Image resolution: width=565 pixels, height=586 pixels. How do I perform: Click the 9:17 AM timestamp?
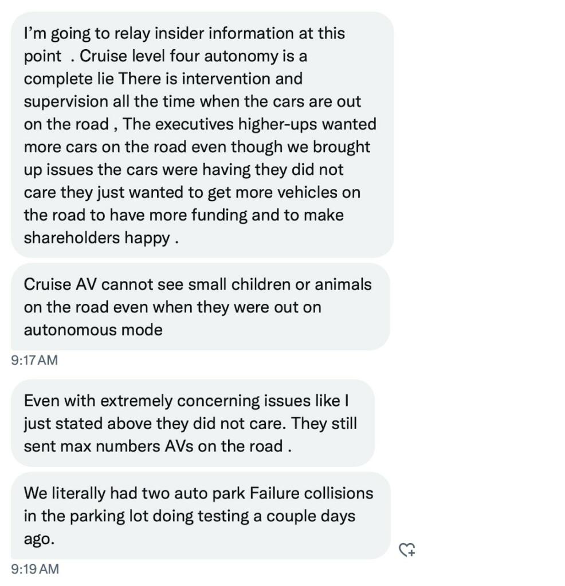34,361
